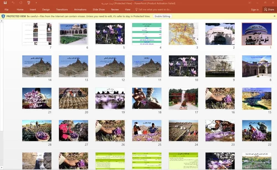Go to the Design tab

click(x=46, y=9)
